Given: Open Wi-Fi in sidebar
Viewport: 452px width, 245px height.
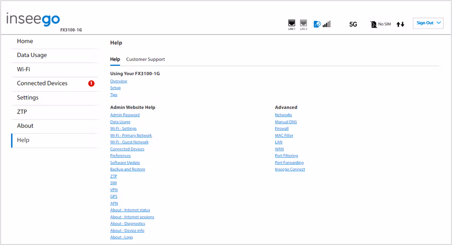Looking at the screenshot, I should click(x=55, y=69).
